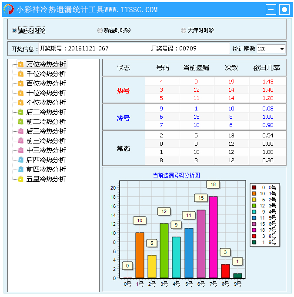Click the magenta 7号 bar in chart
This screenshot has height=297, width=294.
(213, 237)
